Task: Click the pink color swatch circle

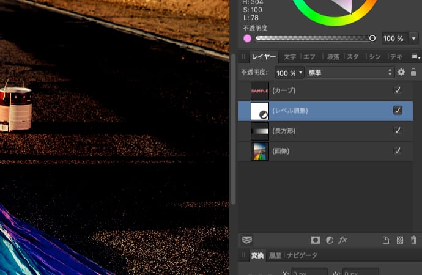Action: (247, 38)
